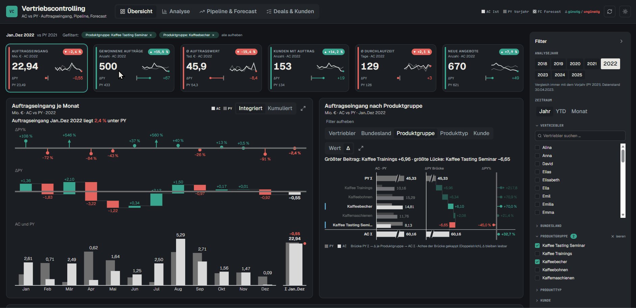Set Zeitraum to YTD
Image resolution: width=636 pixels, height=308 pixels.
pyautogui.click(x=561, y=111)
